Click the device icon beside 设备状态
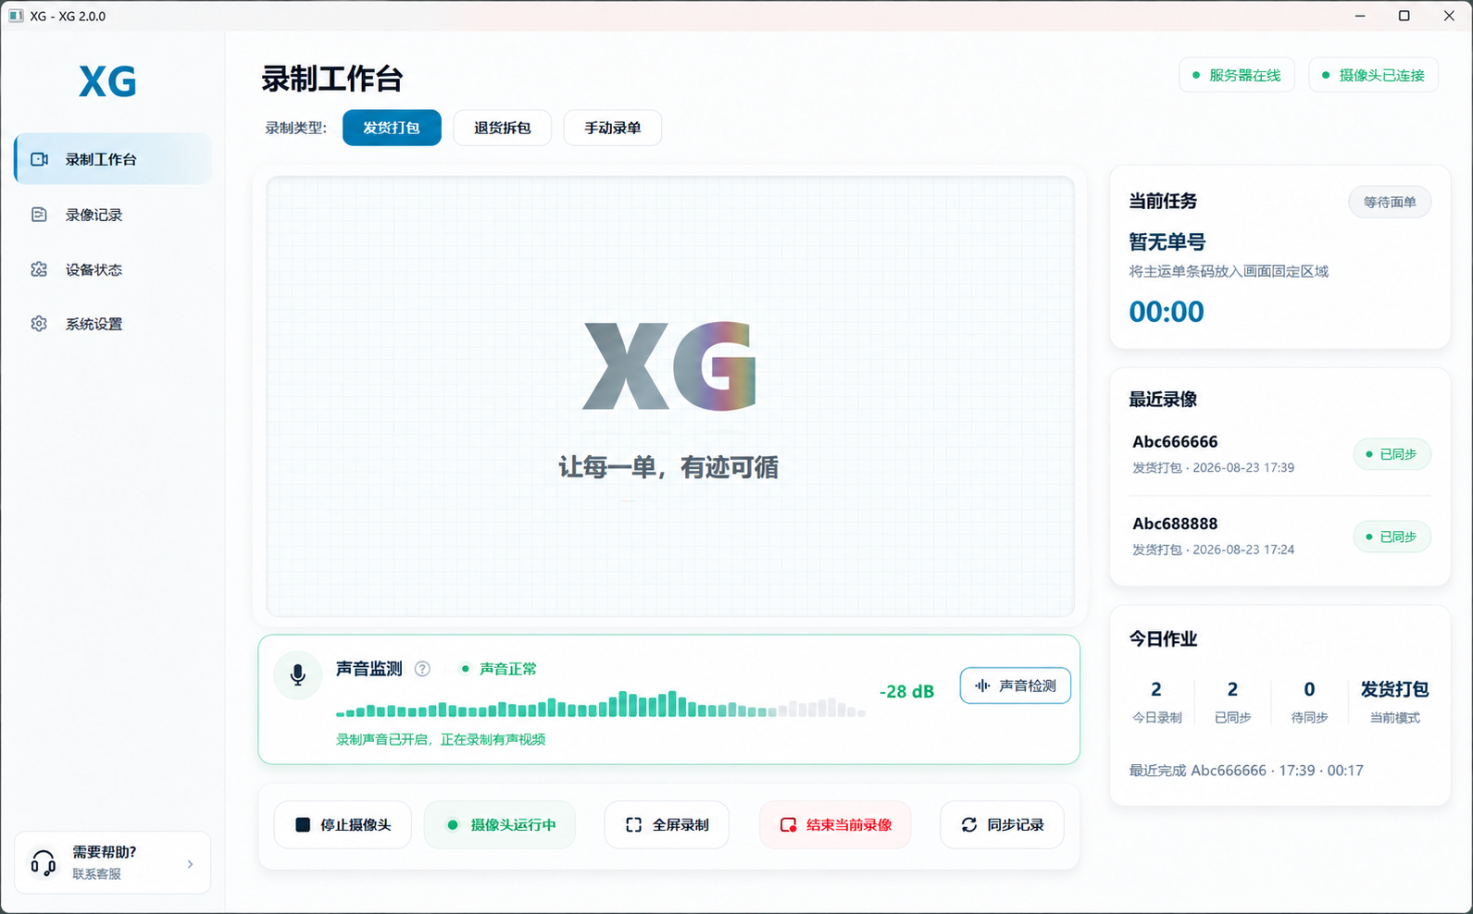Viewport: 1473px width, 914px height. pyautogui.click(x=39, y=269)
